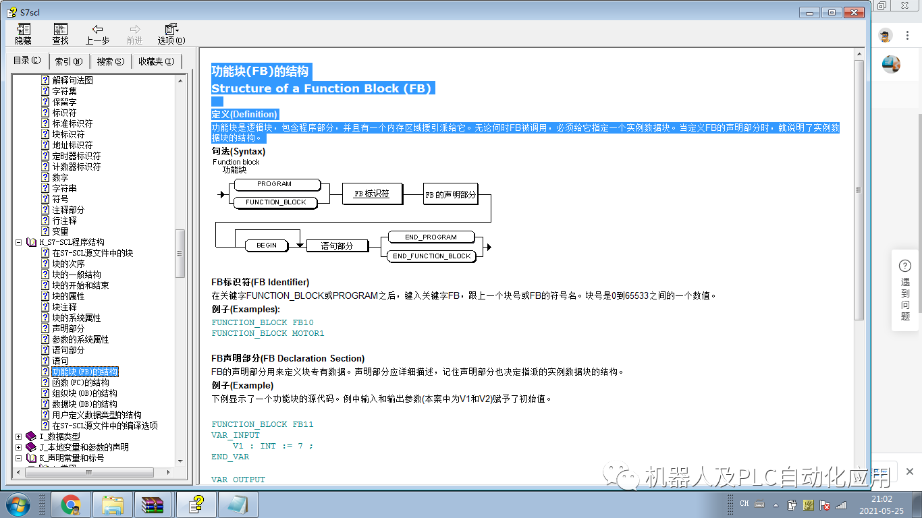Image resolution: width=922 pixels, height=518 pixels.
Task: Expand the J_本地变量和参数的声明 node
Action: 18,447
